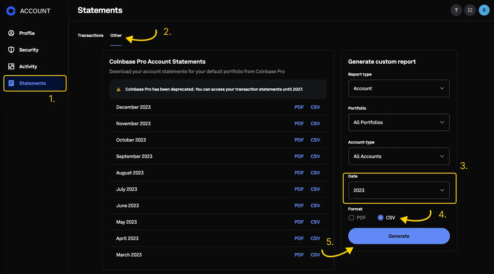The height and width of the screenshot is (274, 494).
Task: Click the June 2023 row label
Action: 128,205
